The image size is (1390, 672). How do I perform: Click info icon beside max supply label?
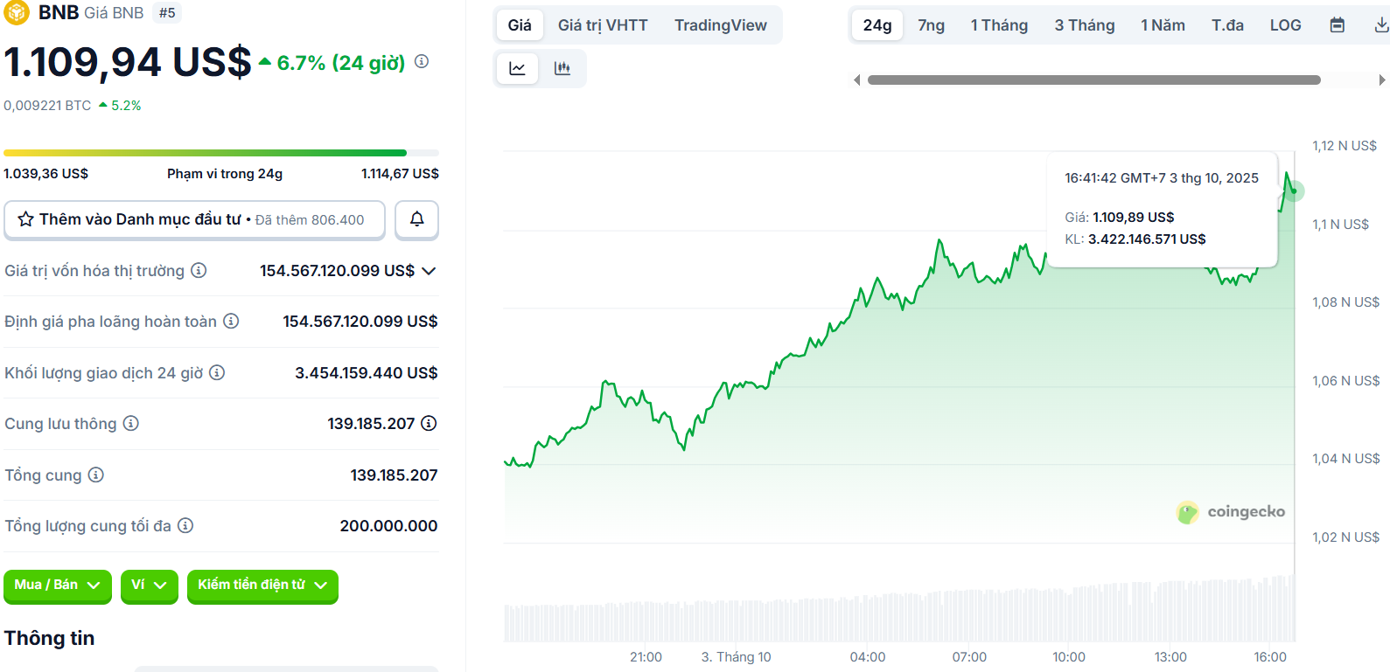(x=185, y=525)
